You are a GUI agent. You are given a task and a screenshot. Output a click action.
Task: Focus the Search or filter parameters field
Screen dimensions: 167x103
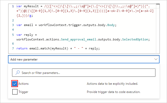[85, 73]
